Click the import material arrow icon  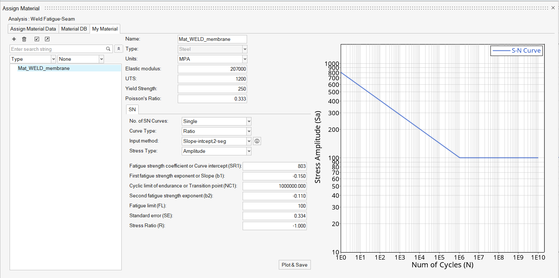pyautogui.click(x=37, y=39)
